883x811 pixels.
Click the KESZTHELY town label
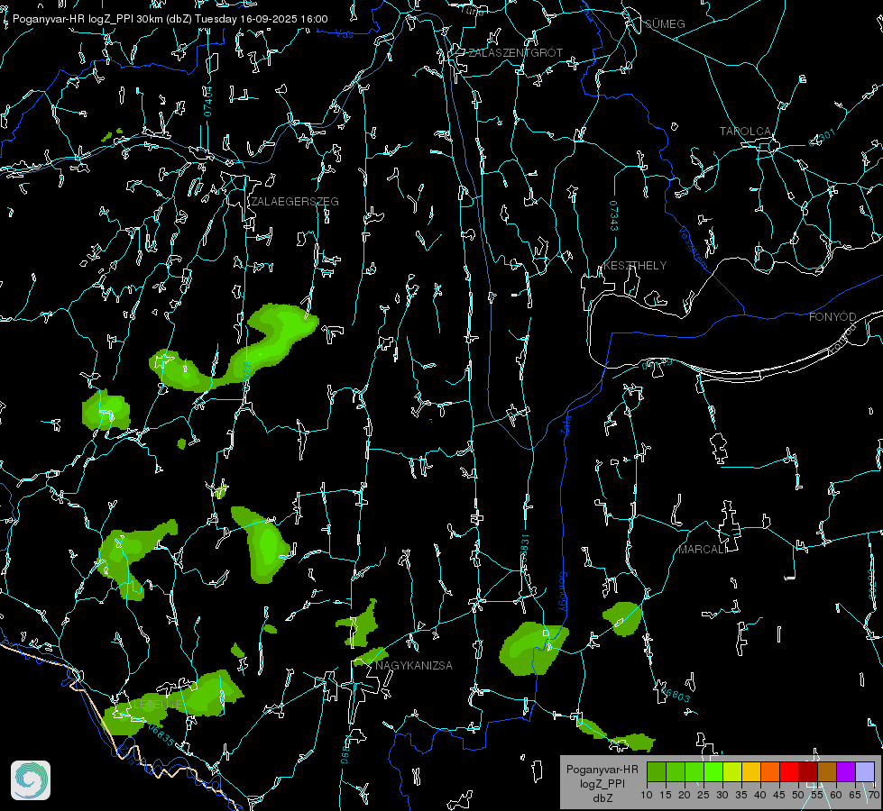[x=635, y=266]
